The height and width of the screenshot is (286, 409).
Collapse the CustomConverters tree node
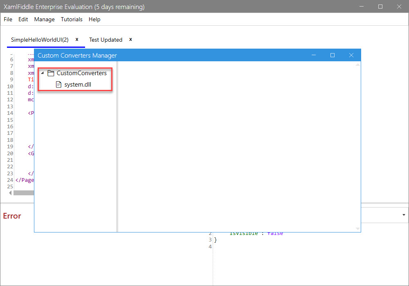(43, 73)
